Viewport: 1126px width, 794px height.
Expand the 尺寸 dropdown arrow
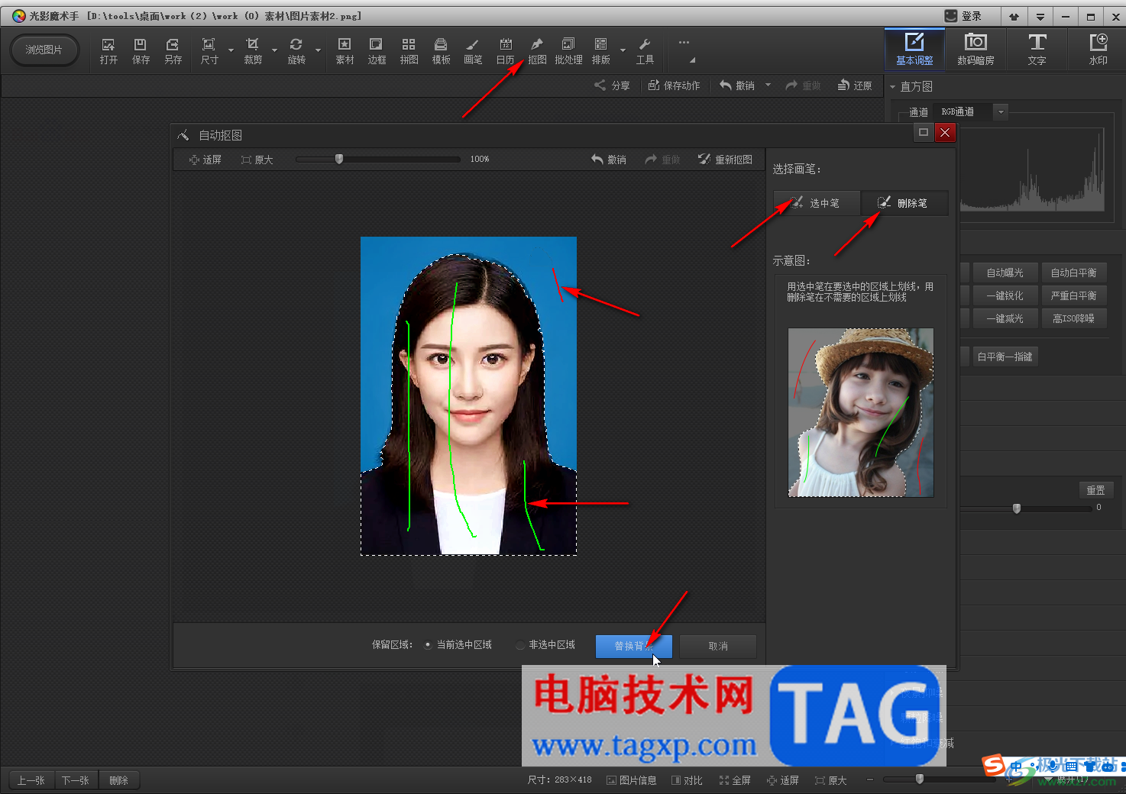tap(231, 51)
